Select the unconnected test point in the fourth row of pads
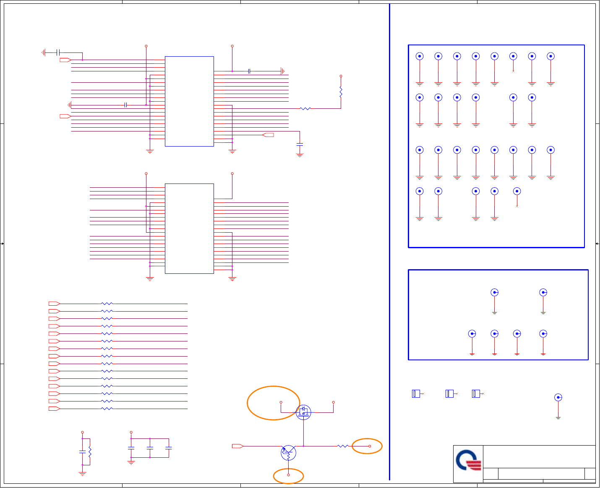Screen dimensions: 600x488 coord(517,191)
